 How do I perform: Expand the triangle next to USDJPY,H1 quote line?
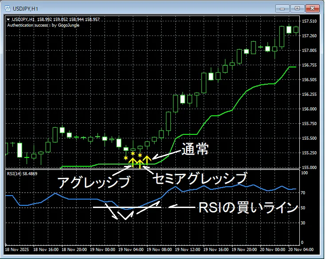click(8, 20)
